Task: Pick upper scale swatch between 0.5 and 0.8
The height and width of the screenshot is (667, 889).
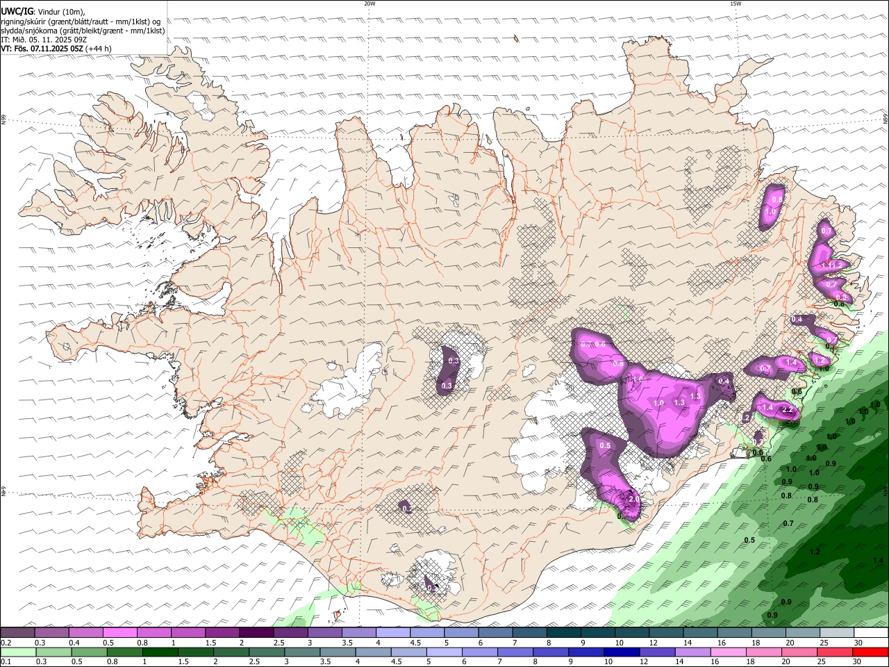Action: pos(119,633)
